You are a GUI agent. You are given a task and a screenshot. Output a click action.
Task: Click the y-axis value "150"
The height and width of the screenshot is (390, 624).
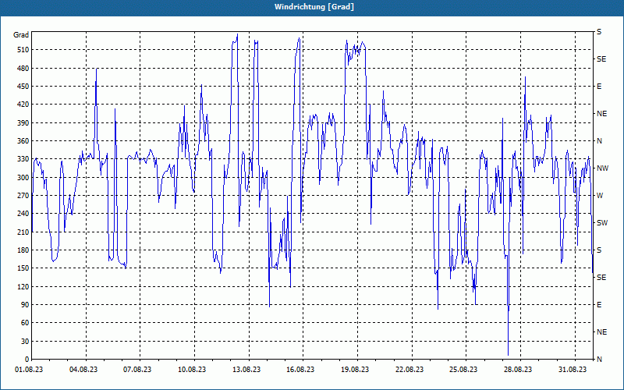point(23,268)
